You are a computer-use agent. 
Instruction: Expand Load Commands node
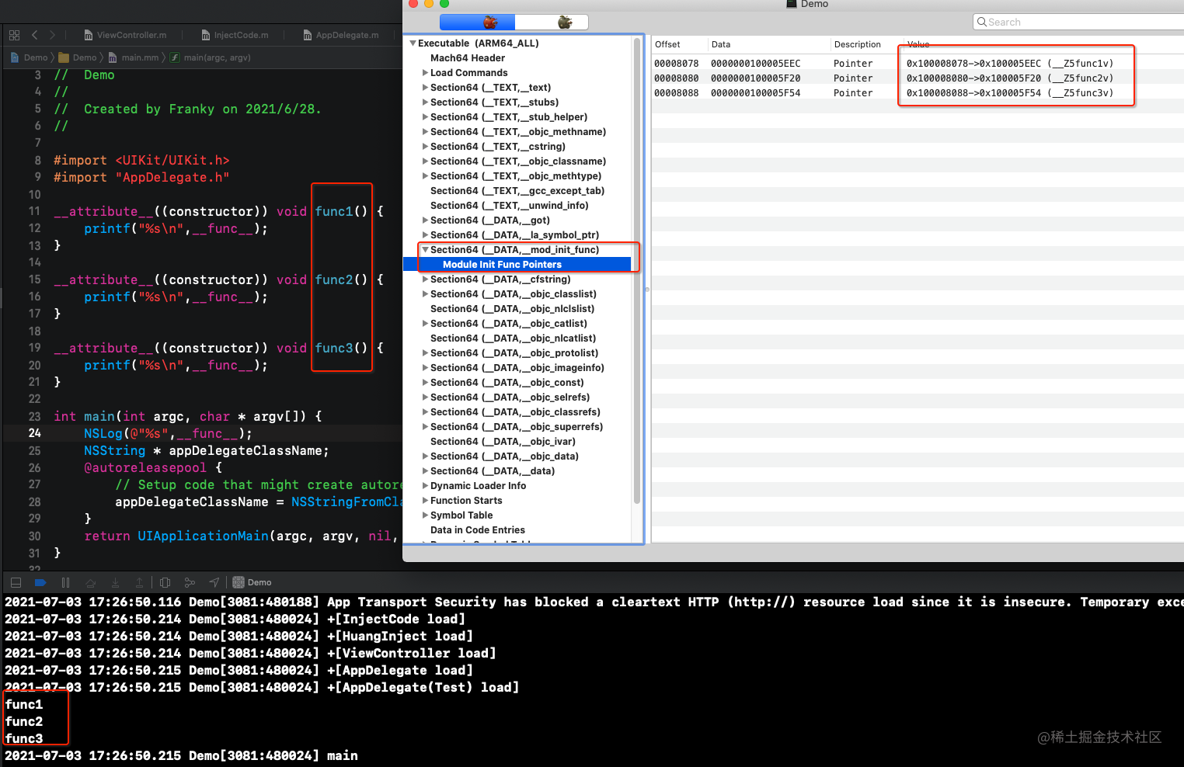[x=425, y=73]
